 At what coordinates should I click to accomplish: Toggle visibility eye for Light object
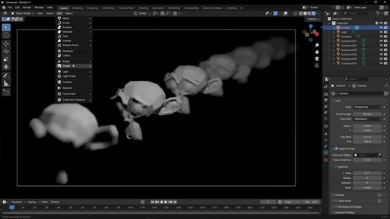[381, 32]
